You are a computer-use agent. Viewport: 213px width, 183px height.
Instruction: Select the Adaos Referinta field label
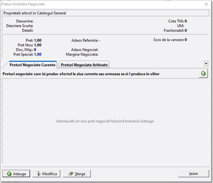[85, 40]
